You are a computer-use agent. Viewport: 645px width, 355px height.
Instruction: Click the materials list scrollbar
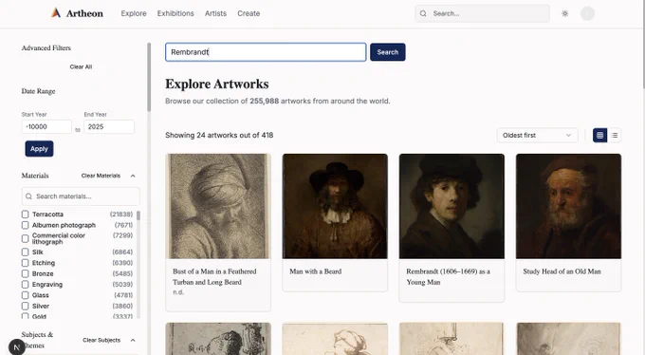138,215
